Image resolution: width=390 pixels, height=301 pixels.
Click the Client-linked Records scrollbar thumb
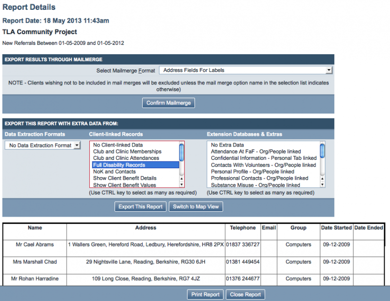(182, 152)
